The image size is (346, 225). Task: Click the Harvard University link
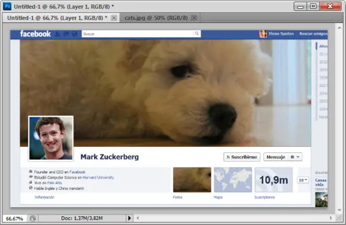[x=98, y=177]
